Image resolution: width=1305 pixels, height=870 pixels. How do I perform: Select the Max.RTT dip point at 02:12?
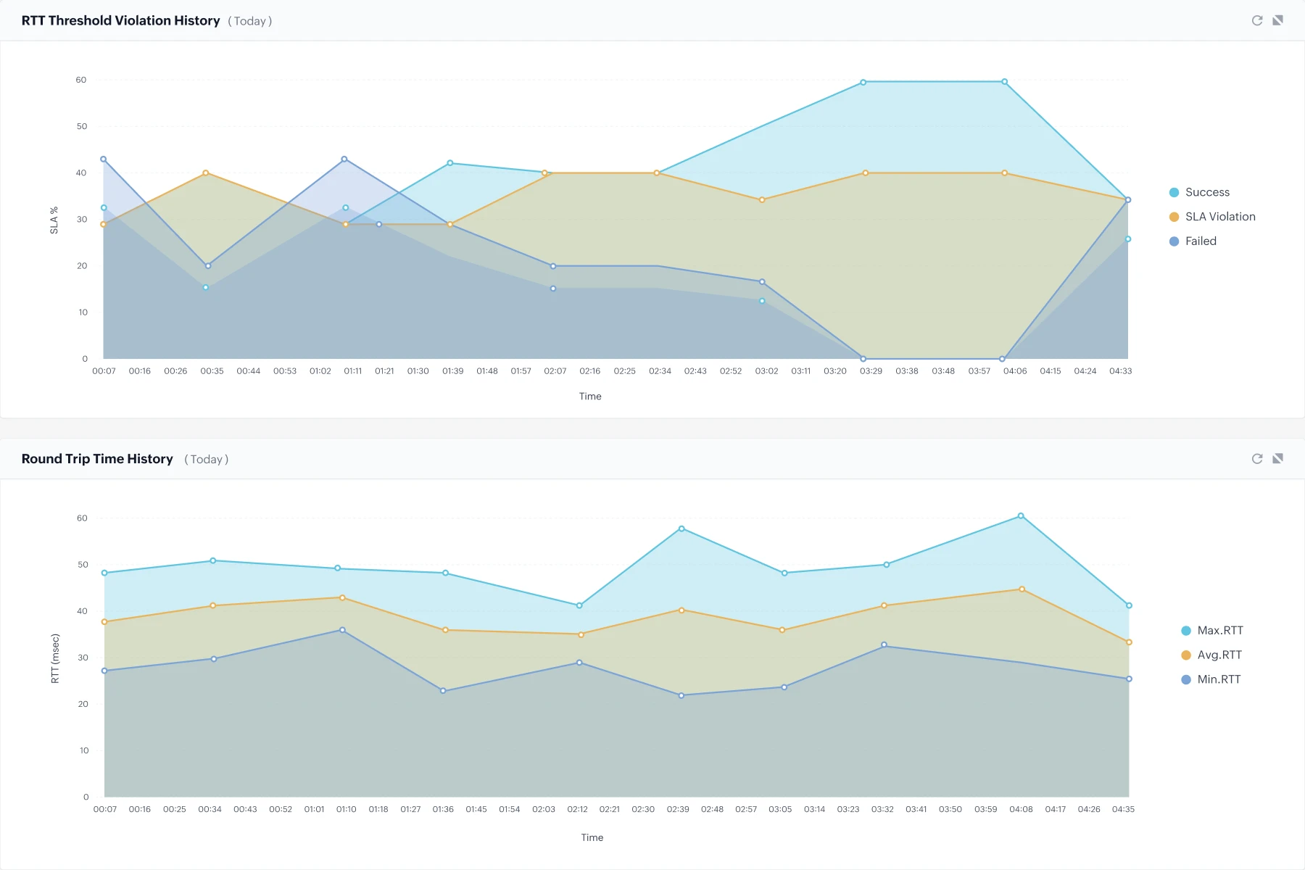[x=579, y=605]
